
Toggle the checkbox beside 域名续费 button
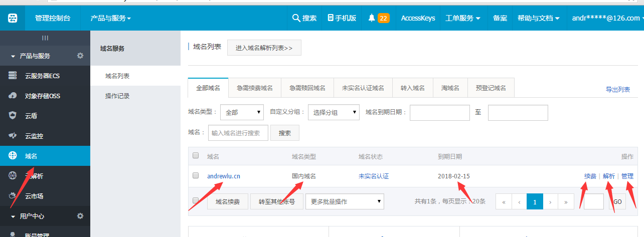[x=196, y=200]
